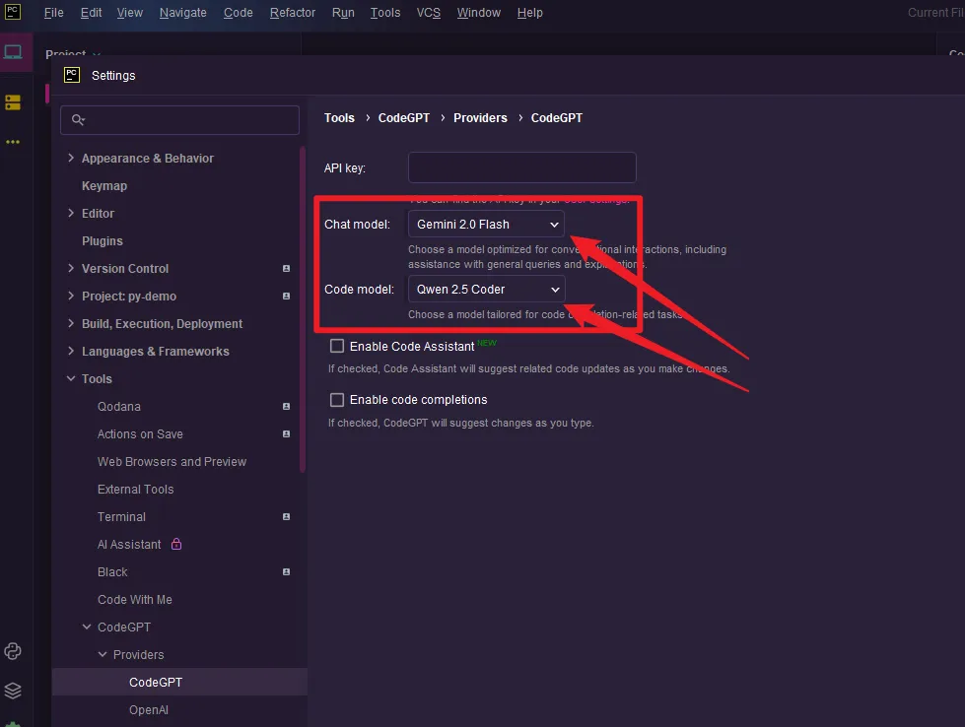This screenshot has height=727, width=965.
Task: Open the Code model dropdown
Action: click(486, 289)
